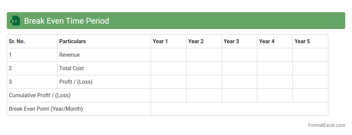
Task: Click the Year 3 column header
Action: (x=231, y=42)
